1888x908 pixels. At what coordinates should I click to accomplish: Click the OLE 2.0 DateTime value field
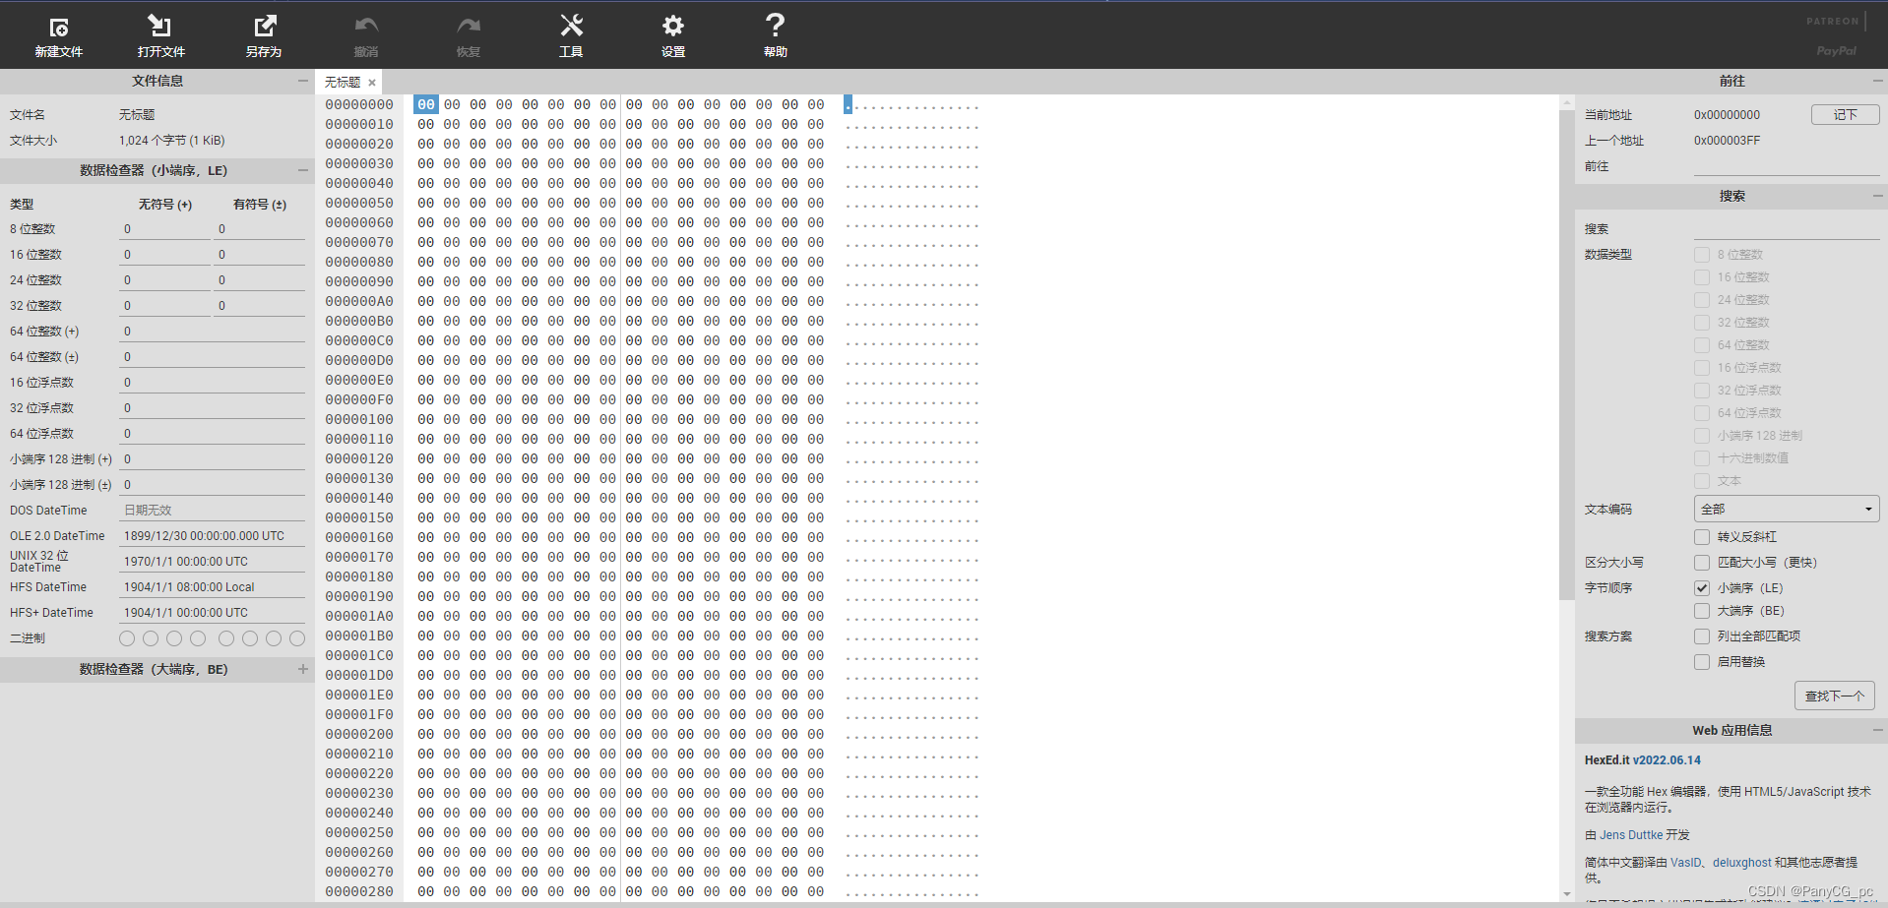pos(212,536)
